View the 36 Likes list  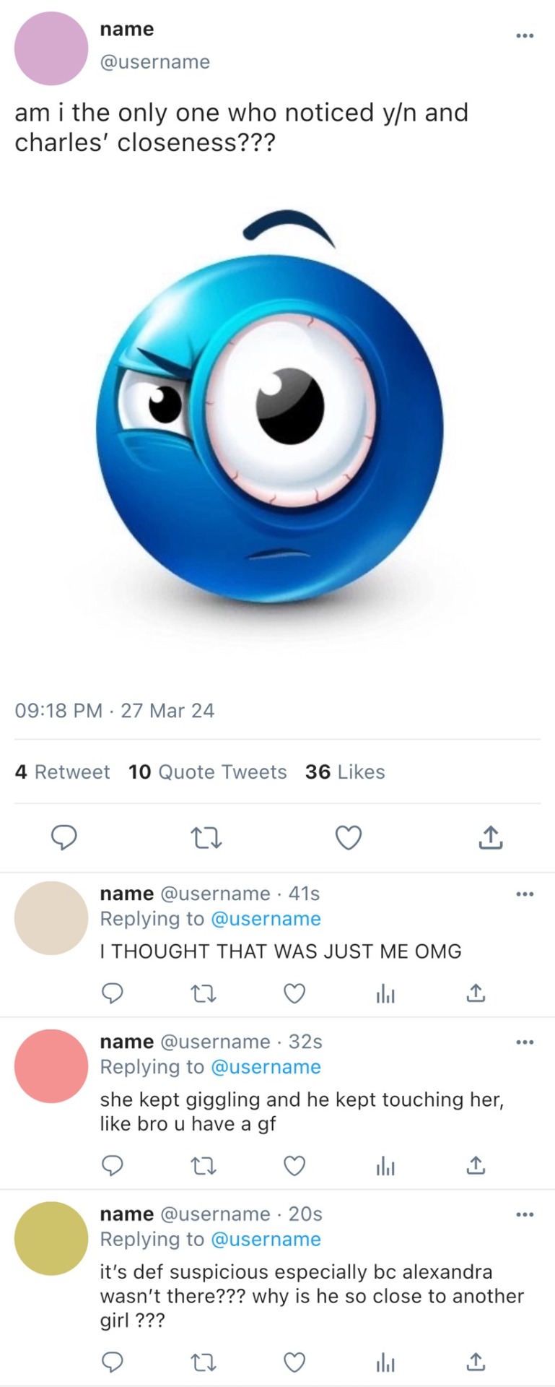pyautogui.click(x=344, y=772)
